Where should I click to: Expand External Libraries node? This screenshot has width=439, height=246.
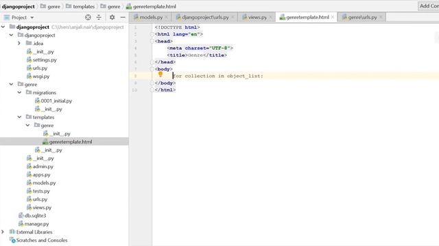[x=3, y=232]
